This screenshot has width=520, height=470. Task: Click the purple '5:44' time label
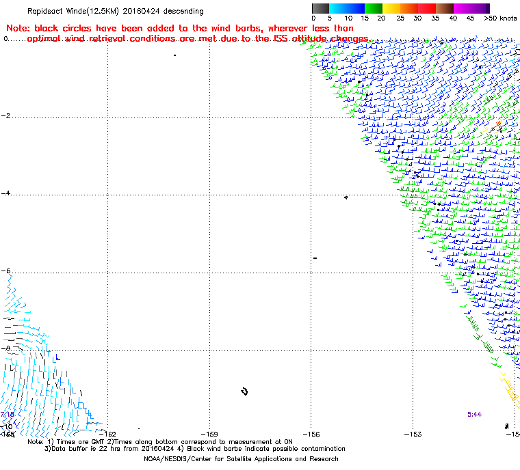[474, 415]
